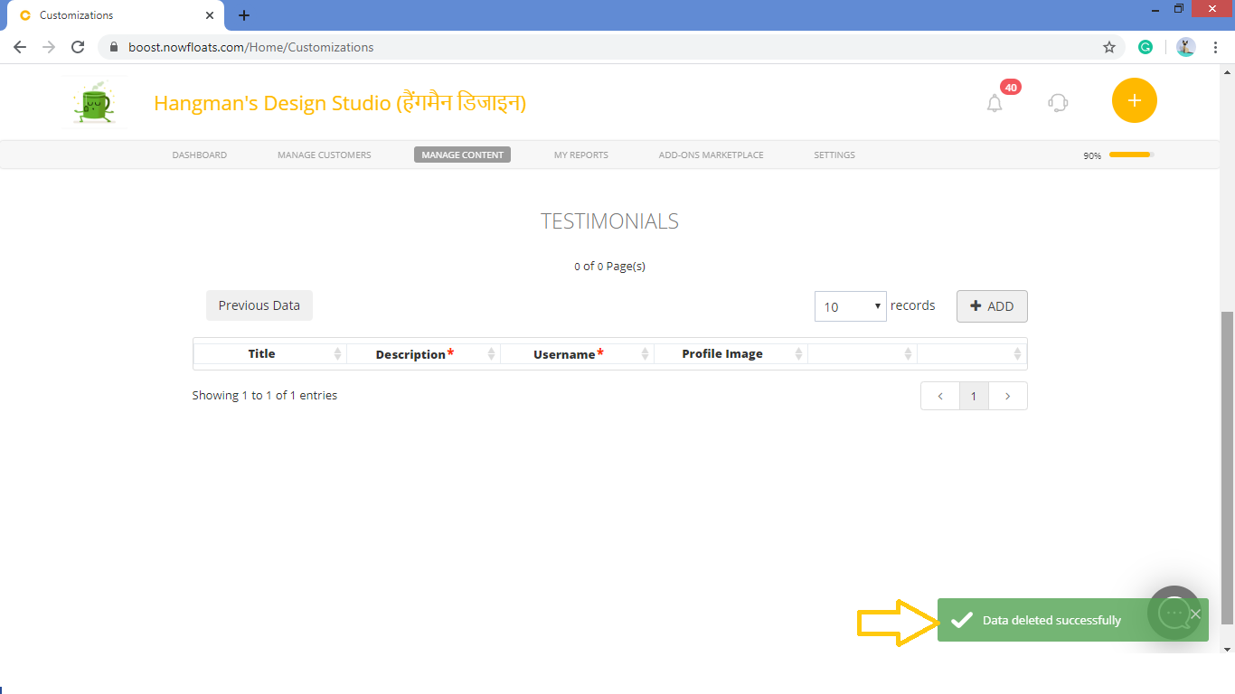
Task: Open My Reports menu item
Action: pyautogui.click(x=581, y=155)
